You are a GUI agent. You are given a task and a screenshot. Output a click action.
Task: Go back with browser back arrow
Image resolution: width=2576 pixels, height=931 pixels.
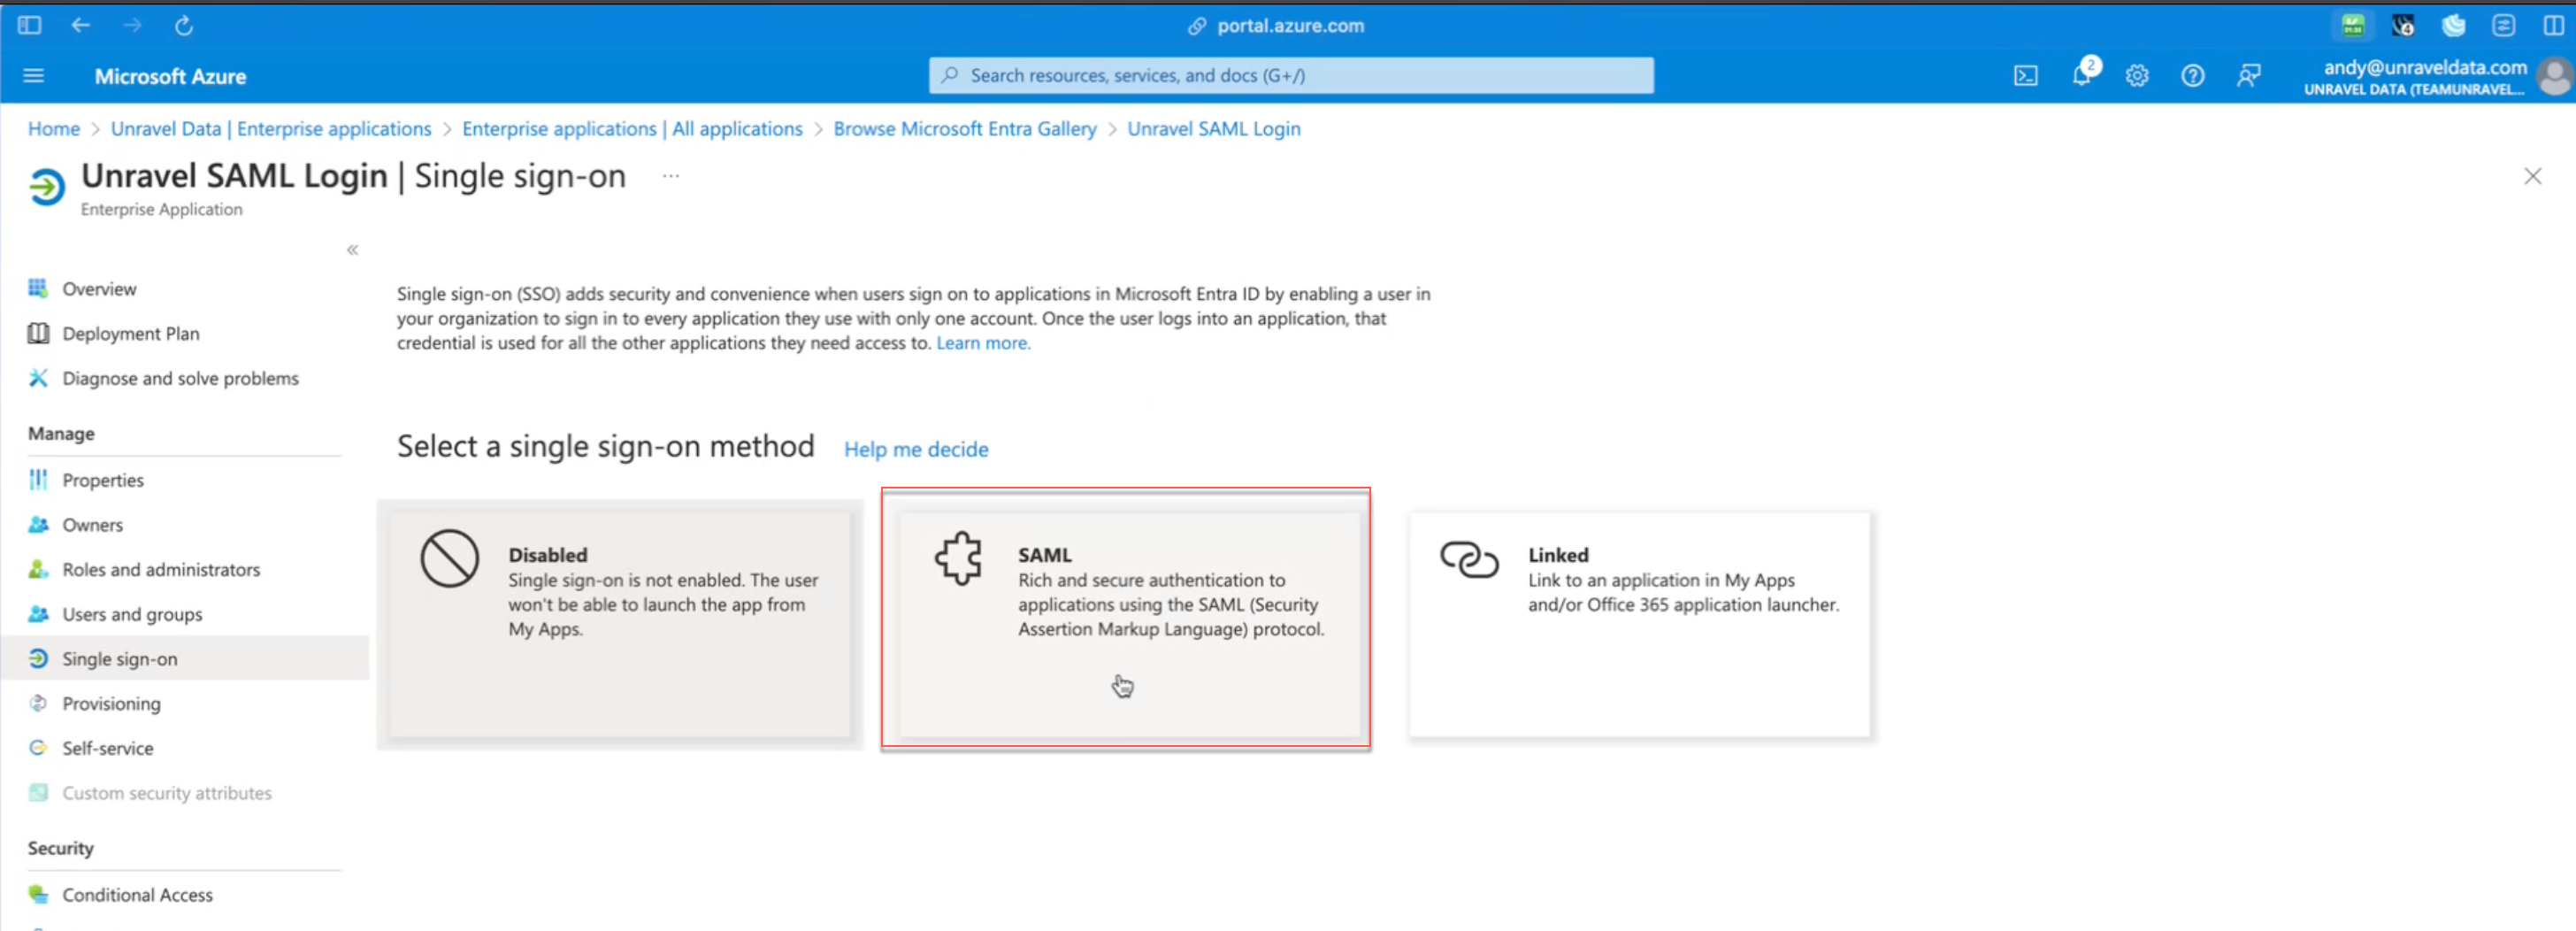(x=81, y=26)
